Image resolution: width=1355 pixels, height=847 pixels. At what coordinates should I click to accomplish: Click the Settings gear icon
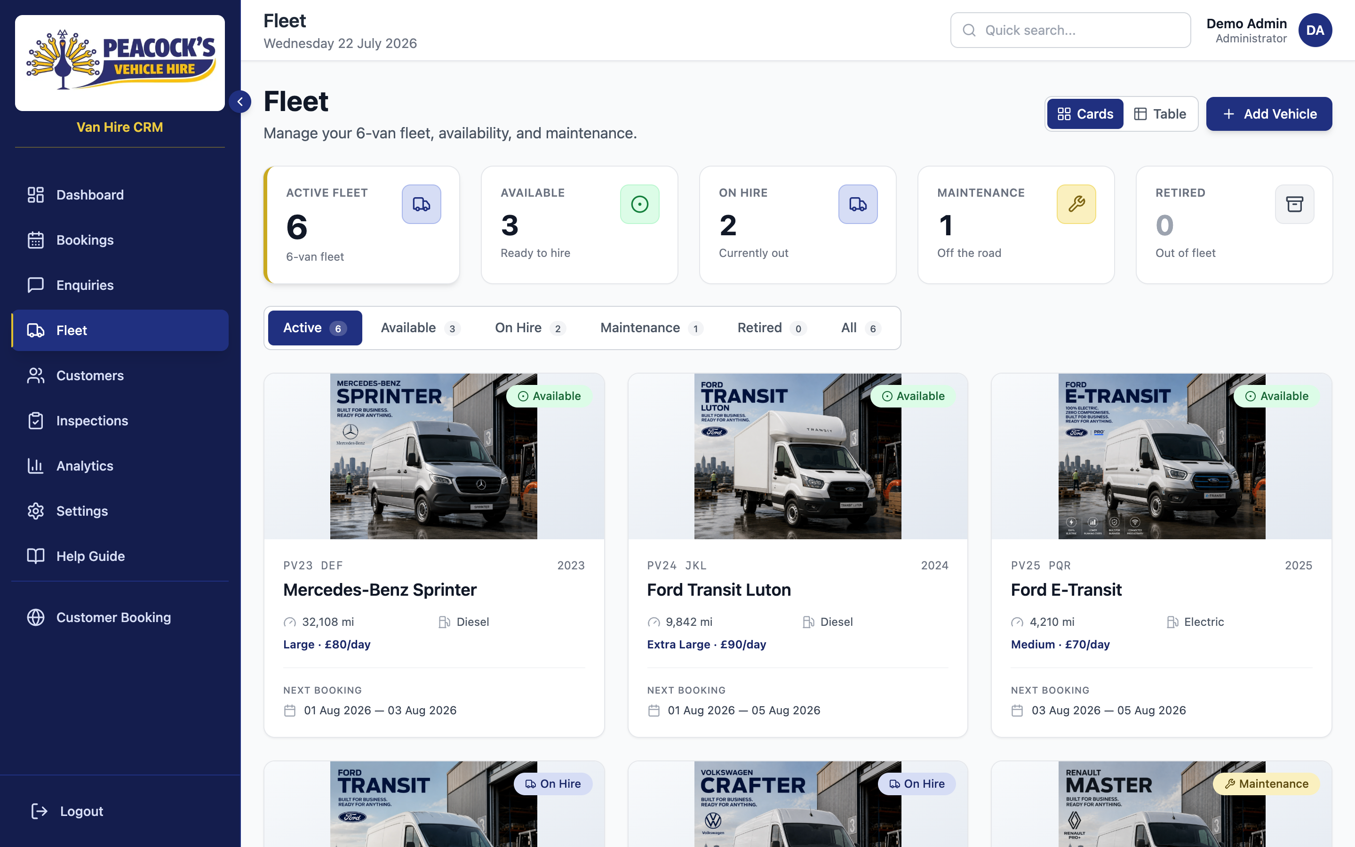pyautogui.click(x=35, y=511)
